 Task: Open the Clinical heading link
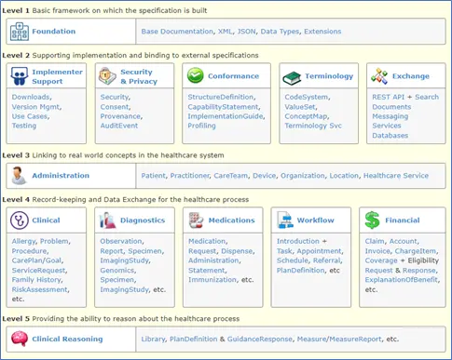pos(46,220)
